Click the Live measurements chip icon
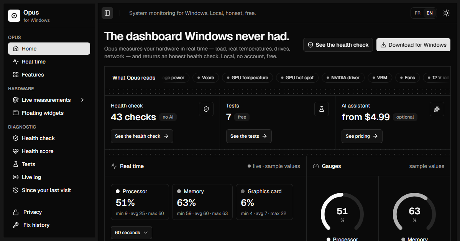 16,100
